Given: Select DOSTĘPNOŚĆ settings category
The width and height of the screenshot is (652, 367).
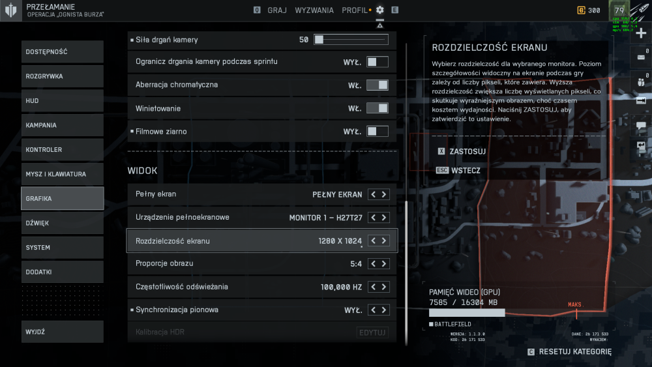Looking at the screenshot, I should 63,51.
